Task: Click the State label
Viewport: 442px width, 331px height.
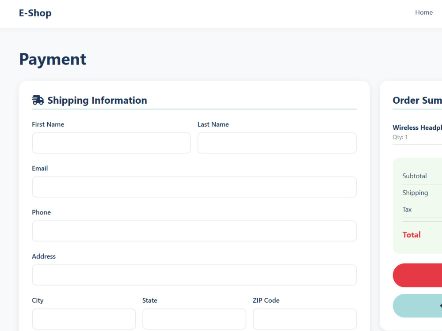Action: click(x=150, y=300)
